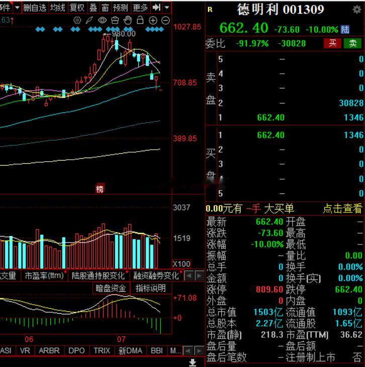The height and width of the screenshot is (367, 365).
Task: Click 涨停 price value 809.60
Action: pos(269,289)
